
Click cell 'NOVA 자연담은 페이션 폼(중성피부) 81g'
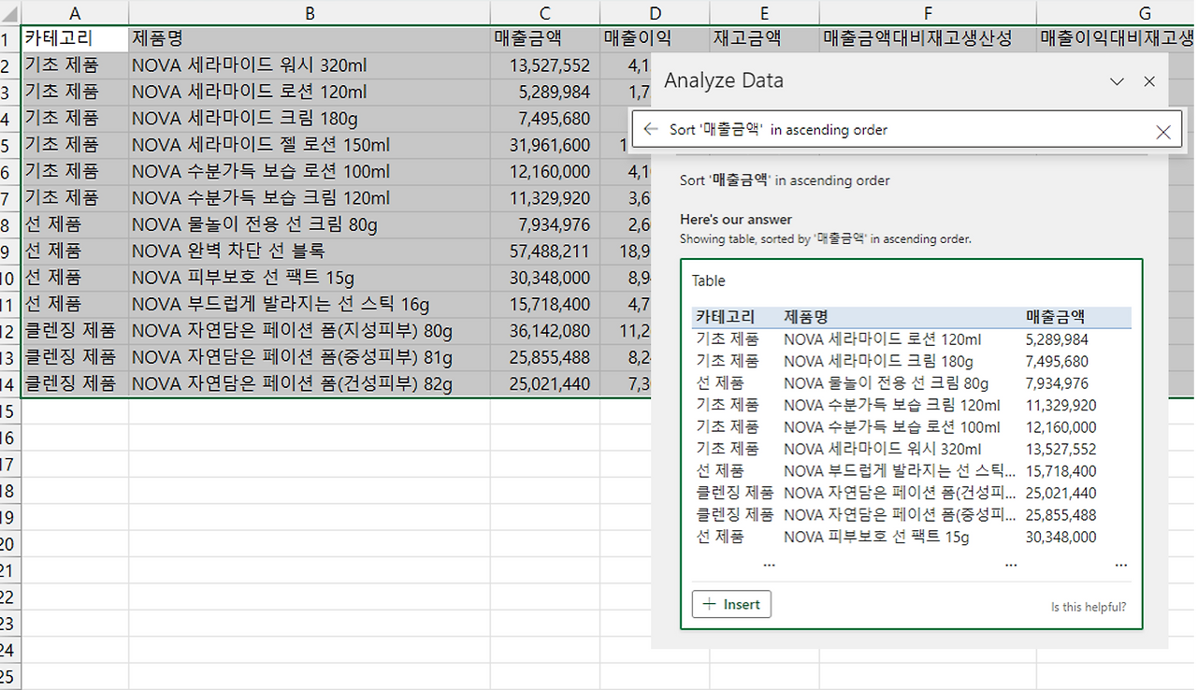310,357
